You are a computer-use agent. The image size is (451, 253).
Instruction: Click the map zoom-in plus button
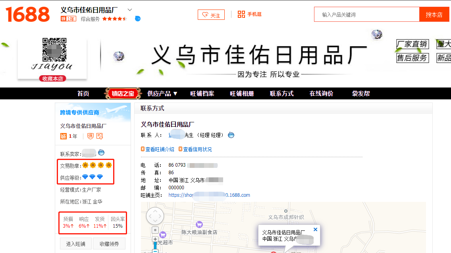tap(155, 239)
